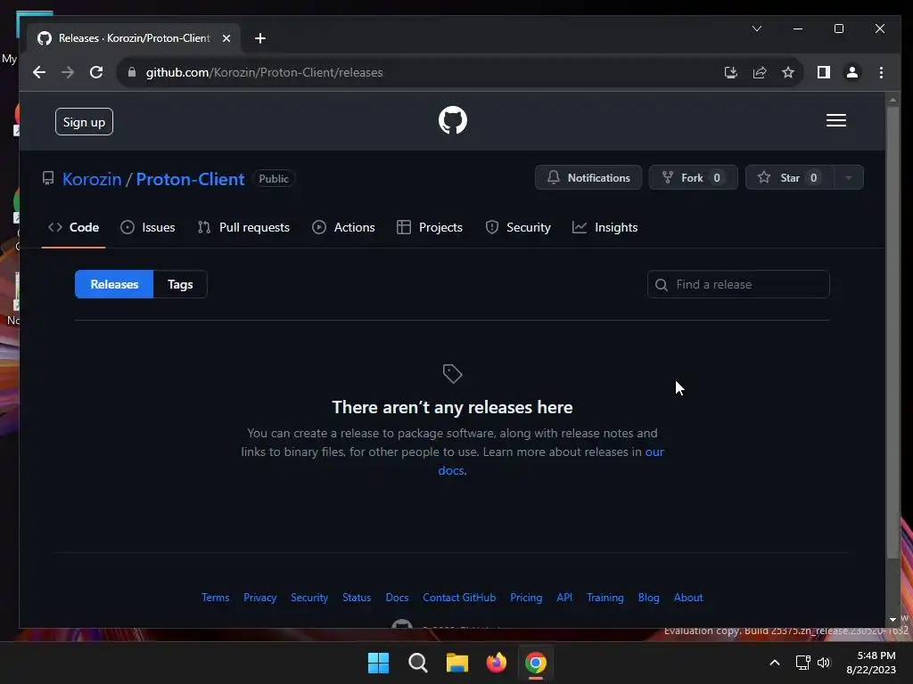Open the Korozin owner profile link
Image resolution: width=913 pixels, height=684 pixels.
pyautogui.click(x=92, y=179)
